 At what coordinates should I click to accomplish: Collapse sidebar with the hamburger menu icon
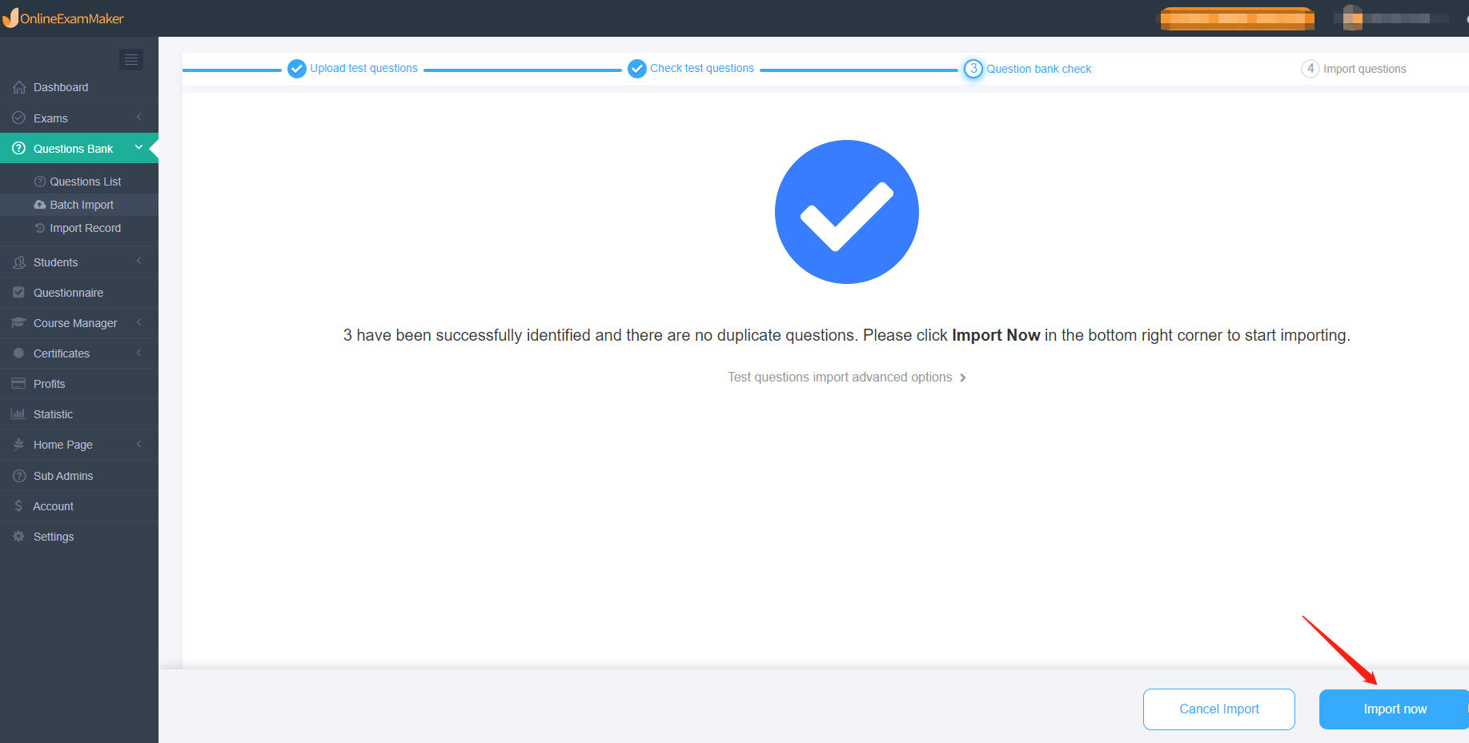[131, 59]
